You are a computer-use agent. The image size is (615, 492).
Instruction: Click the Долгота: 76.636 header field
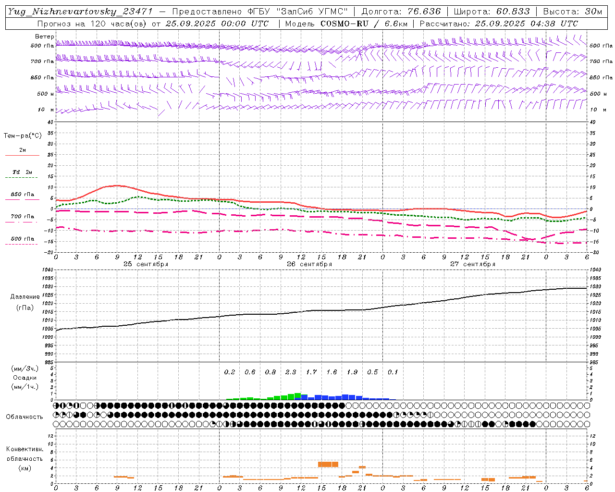click(401, 12)
